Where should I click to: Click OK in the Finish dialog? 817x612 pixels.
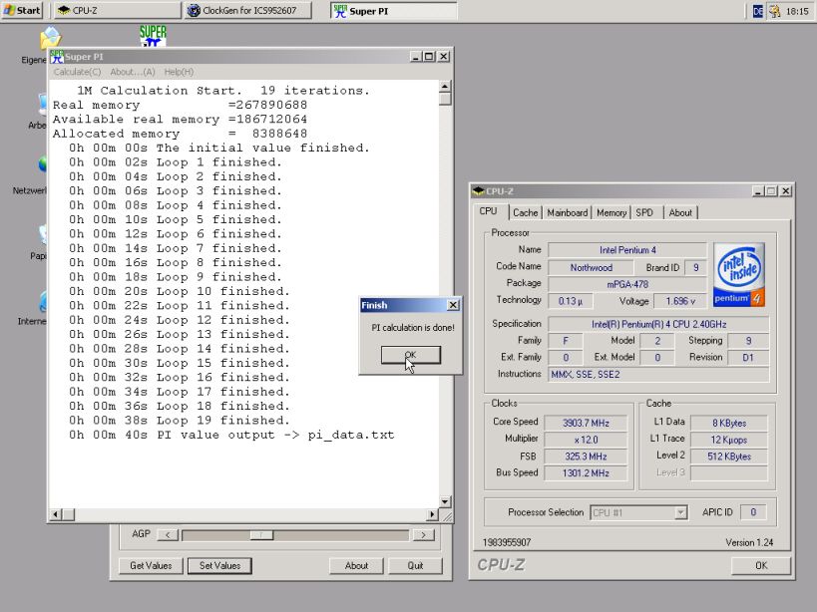tap(411, 355)
